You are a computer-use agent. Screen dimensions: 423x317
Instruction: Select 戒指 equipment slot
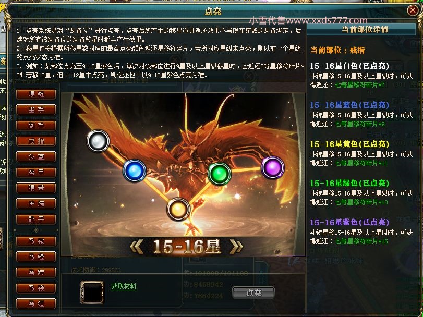36,141
